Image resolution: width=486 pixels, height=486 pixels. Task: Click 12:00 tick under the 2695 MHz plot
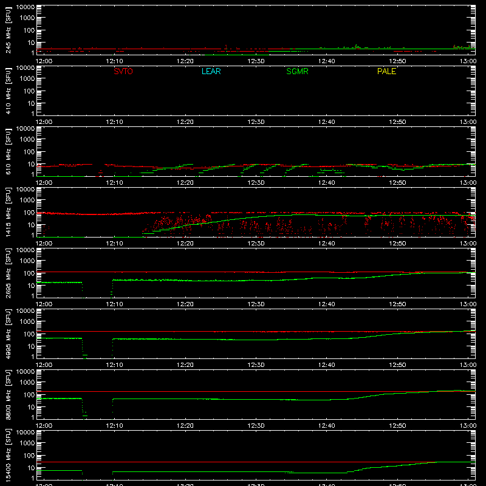tap(44, 304)
